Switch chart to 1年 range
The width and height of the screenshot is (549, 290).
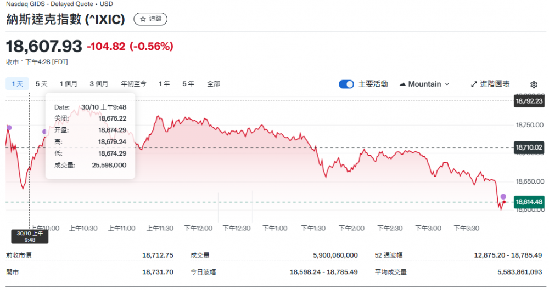tap(164, 84)
